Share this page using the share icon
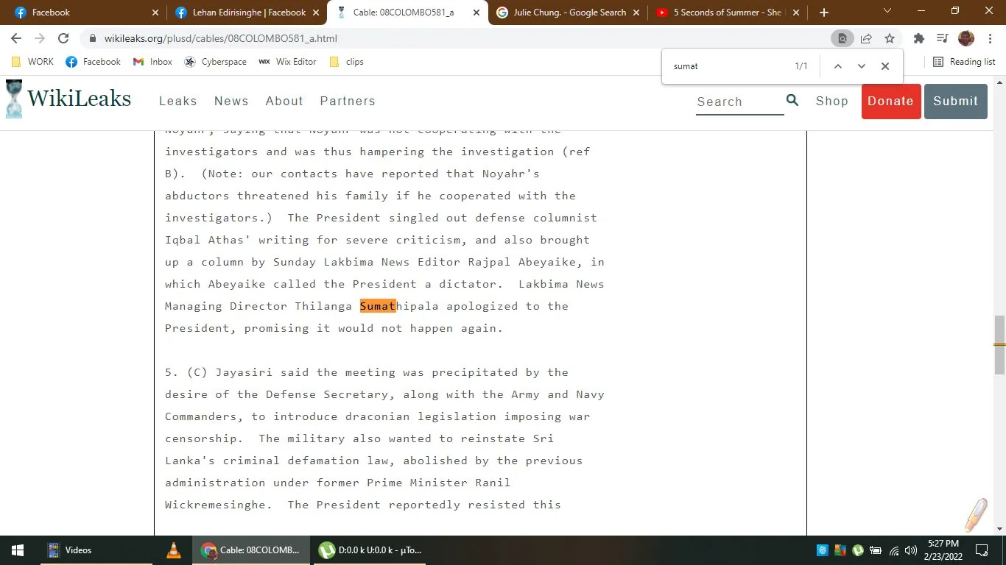Image resolution: width=1006 pixels, height=565 pixels. (866, 38)
